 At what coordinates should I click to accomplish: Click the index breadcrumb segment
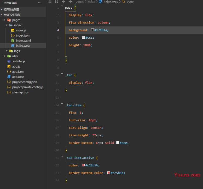click(x=91, y=1)
